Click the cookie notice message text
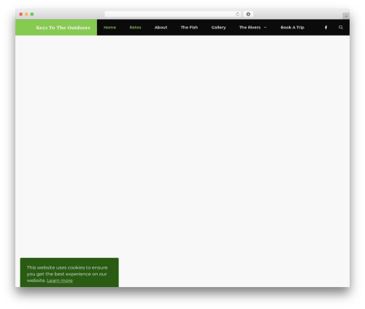365x309 pixels. pos(67,274)
